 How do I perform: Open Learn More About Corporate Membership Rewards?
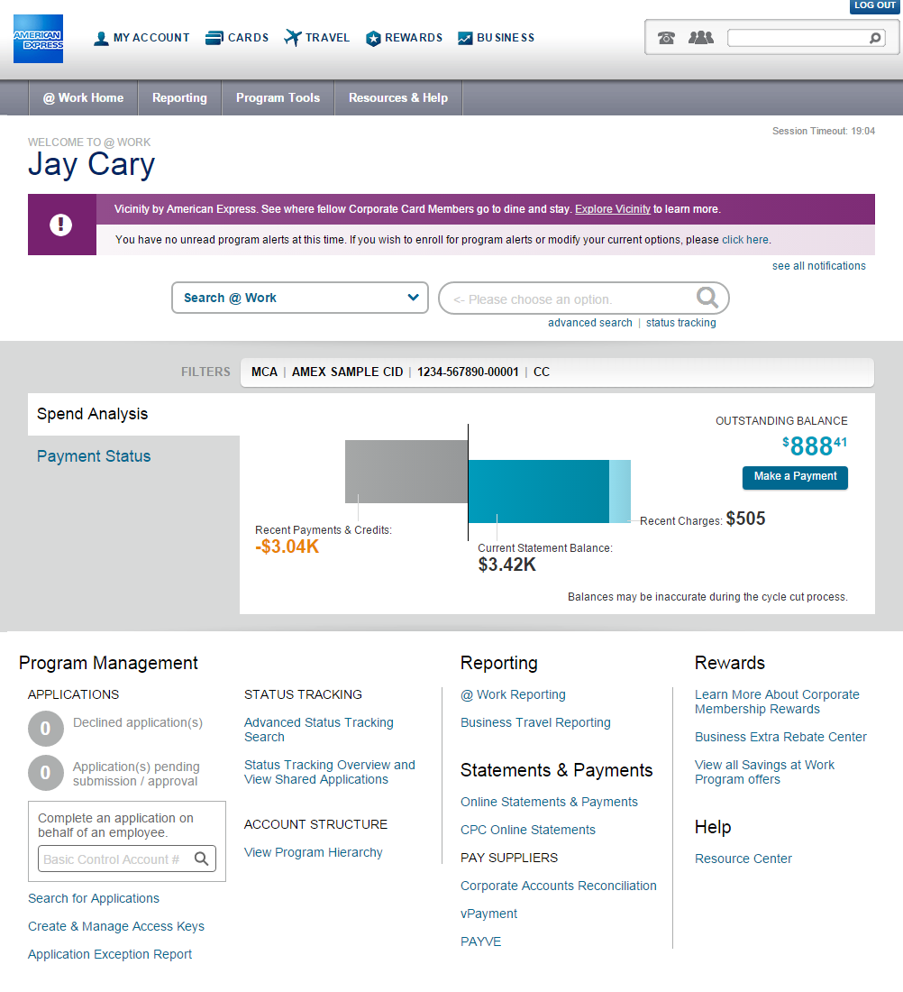click(777, 702)
